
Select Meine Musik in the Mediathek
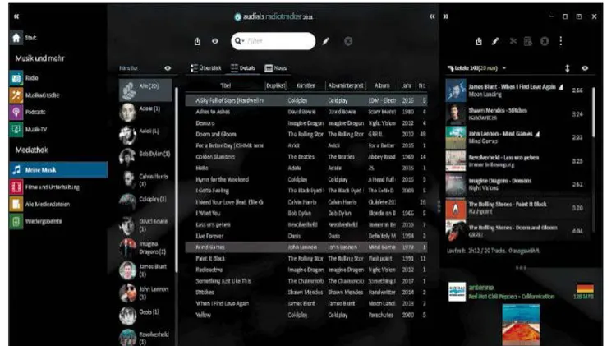(58, 170)
